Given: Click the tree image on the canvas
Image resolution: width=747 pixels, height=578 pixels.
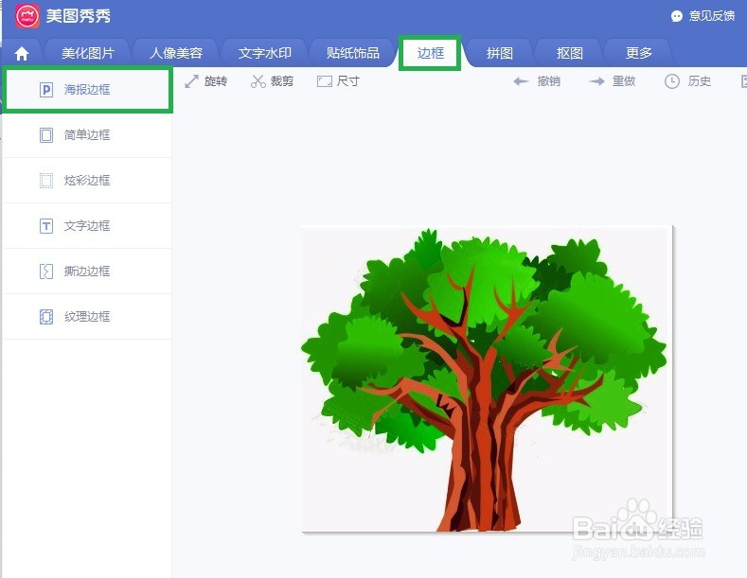Looking at the screenshot, I should point(487,379).
